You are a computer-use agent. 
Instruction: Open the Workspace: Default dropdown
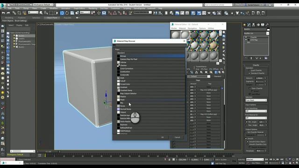[x=43, y=5]
